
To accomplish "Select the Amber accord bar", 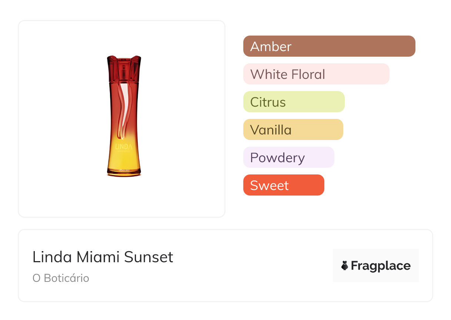I will coord(329,46).
